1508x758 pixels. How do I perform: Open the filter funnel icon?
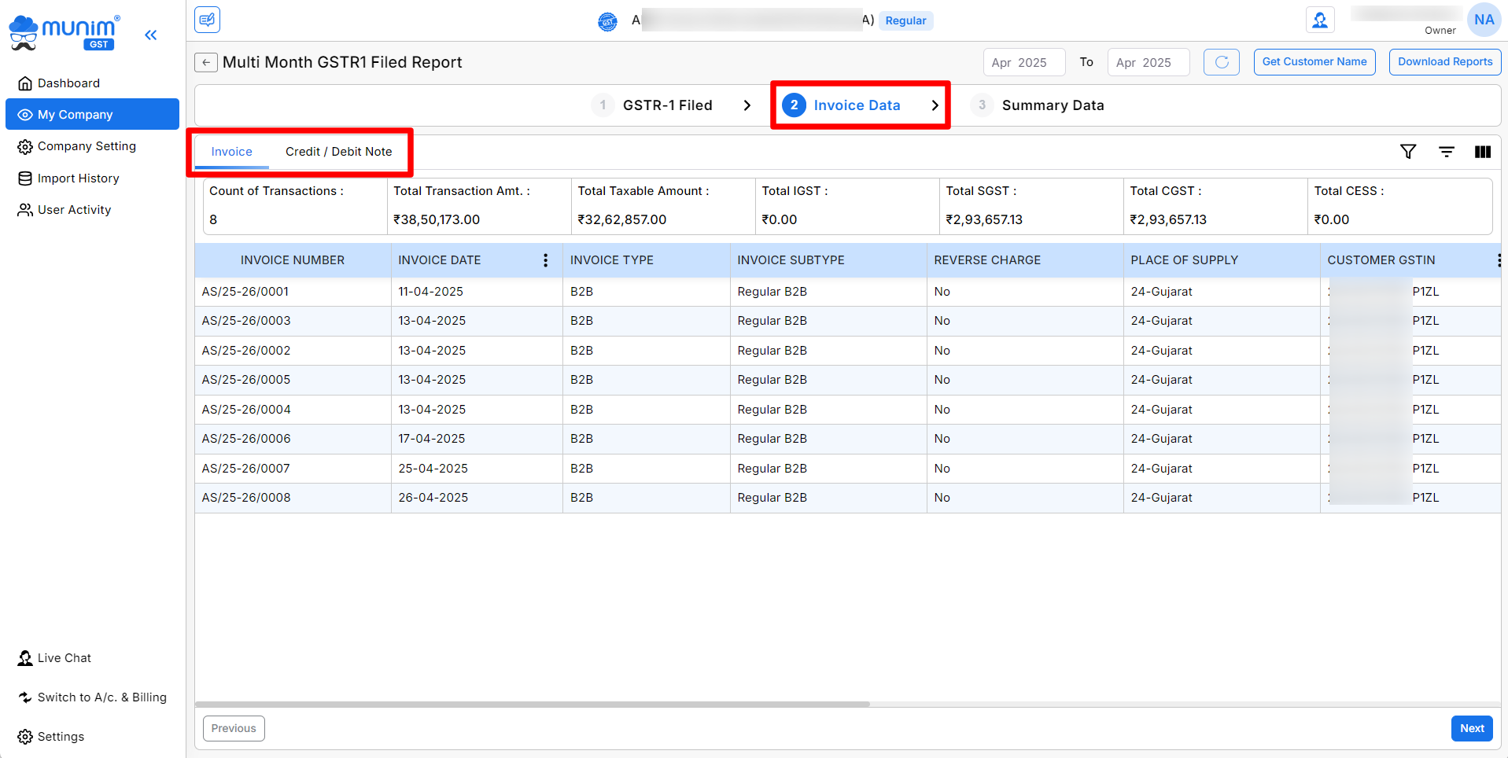coord(1408,152)
